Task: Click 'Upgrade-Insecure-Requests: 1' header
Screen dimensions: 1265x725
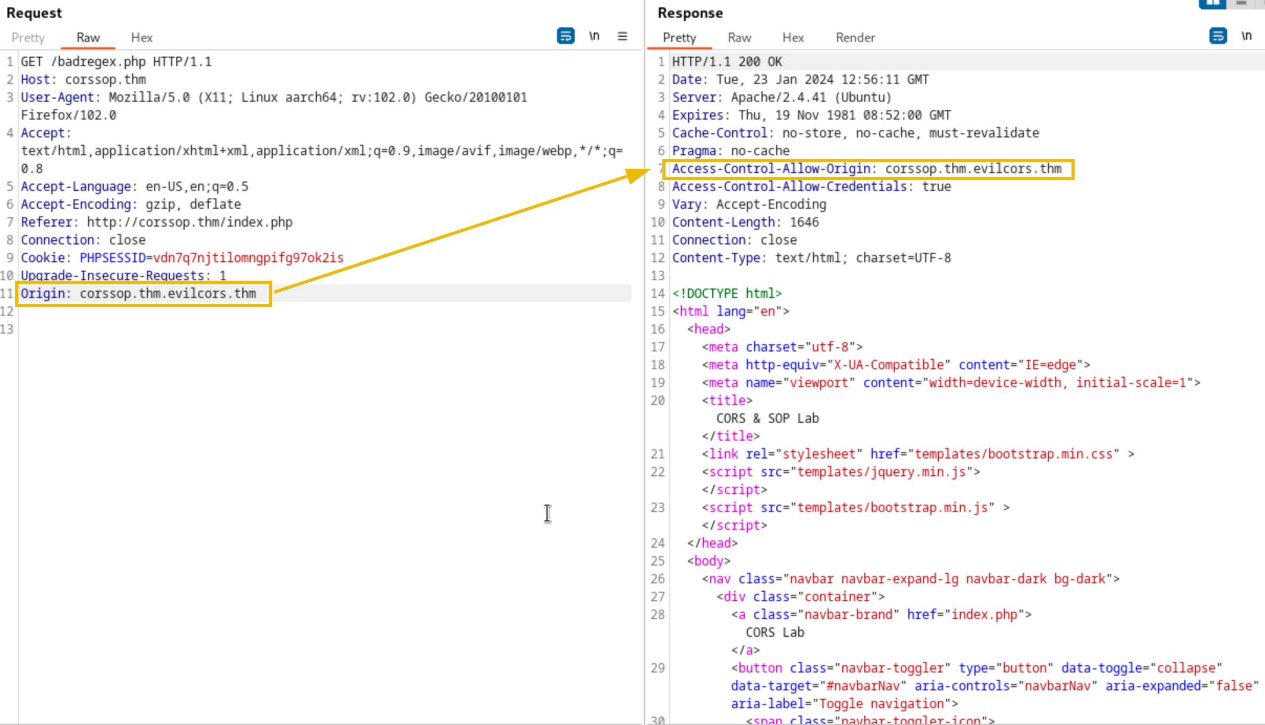Action: (x=123, y=276)
